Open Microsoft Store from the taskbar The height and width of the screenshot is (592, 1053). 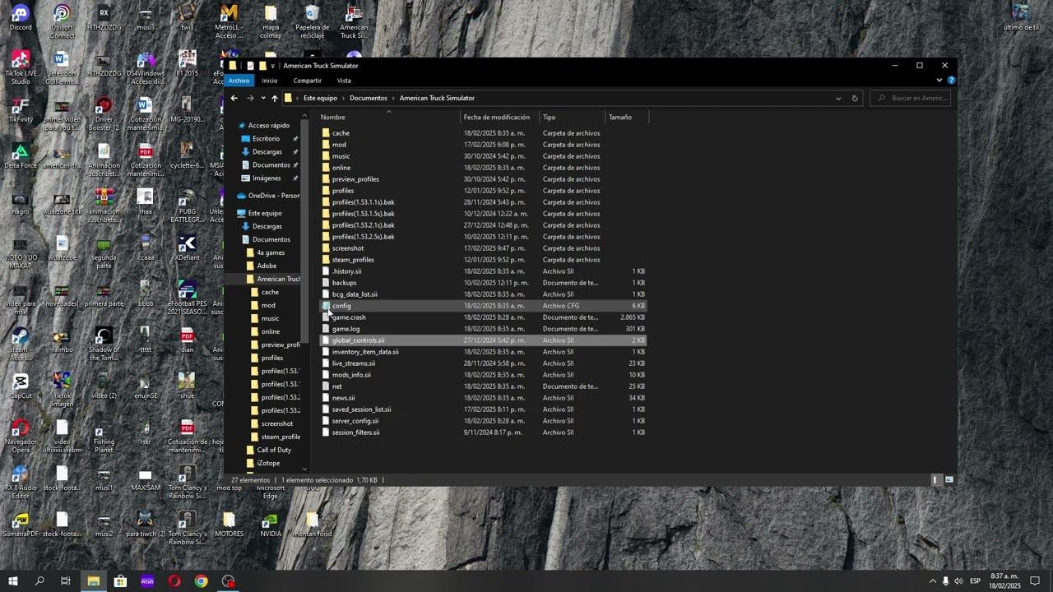(x=120, y=581)
